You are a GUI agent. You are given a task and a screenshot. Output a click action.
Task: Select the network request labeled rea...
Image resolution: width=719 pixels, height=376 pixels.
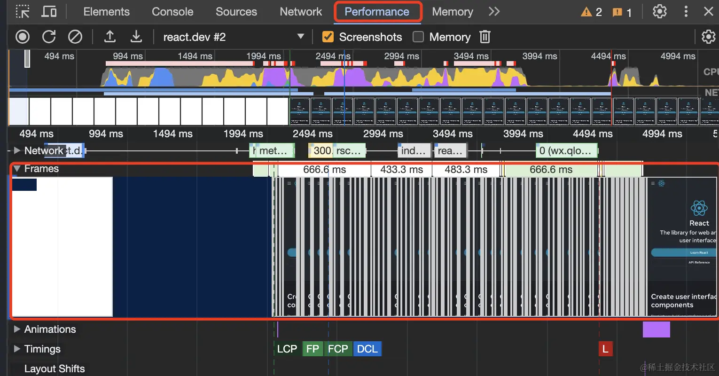click(x=451, y=151)
